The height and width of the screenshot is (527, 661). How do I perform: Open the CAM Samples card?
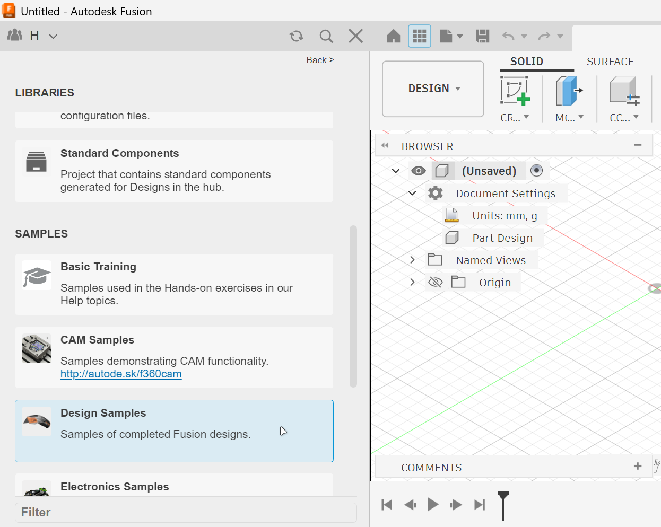tap(174, 358)
